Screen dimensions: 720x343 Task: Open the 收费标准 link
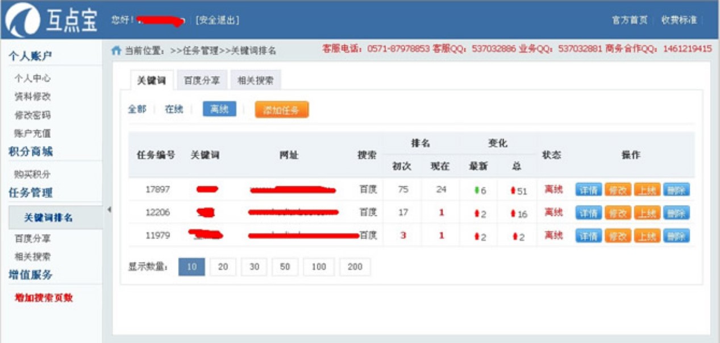click(679, 20)
